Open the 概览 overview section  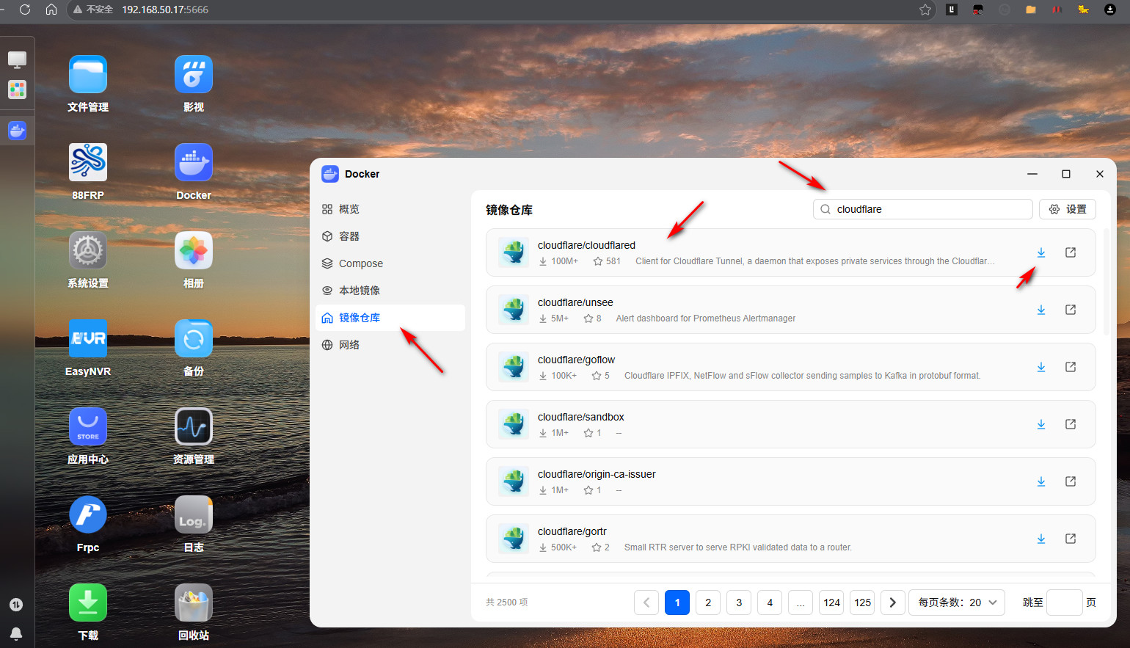390,209
